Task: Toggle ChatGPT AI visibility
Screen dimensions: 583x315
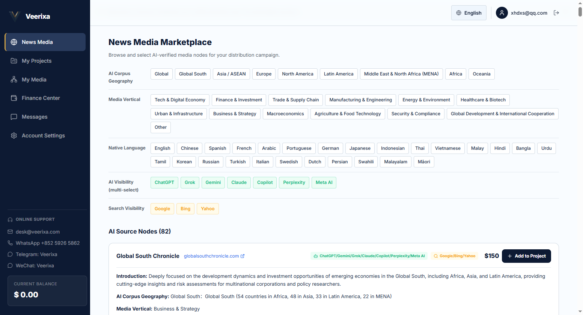Action: pyautogui.click(x=164, y=182)
